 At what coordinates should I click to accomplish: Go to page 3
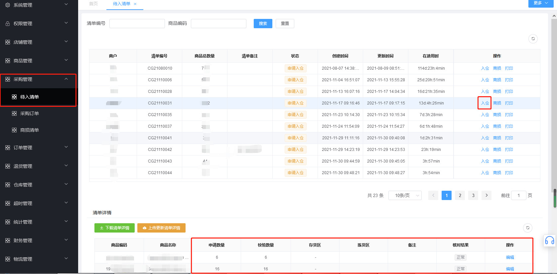pos(473,195)
